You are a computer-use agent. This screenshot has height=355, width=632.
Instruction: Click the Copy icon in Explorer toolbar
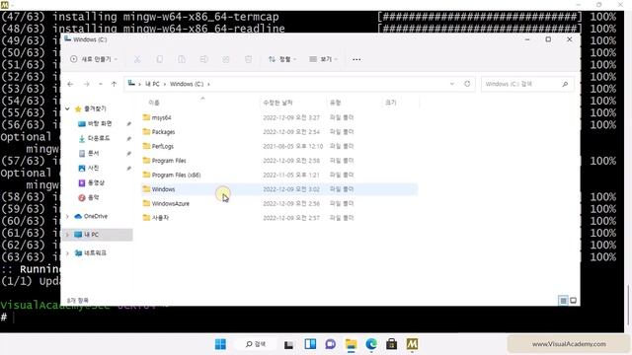(160, 59)
